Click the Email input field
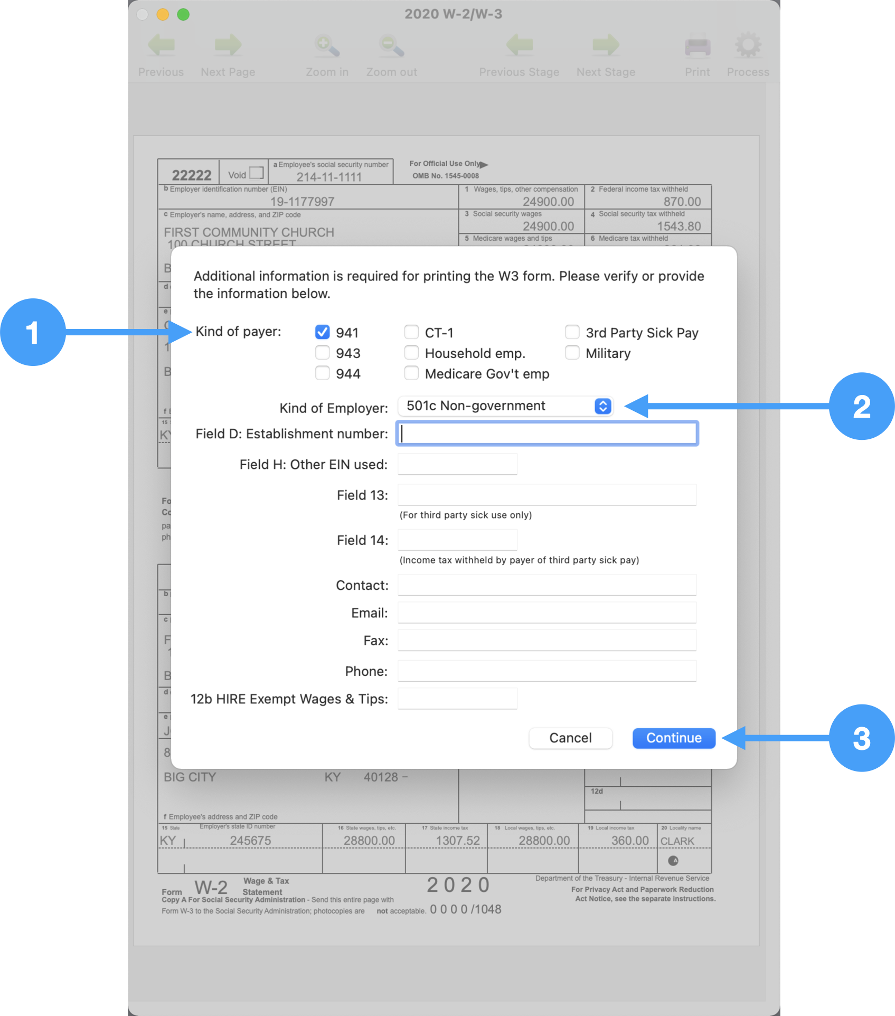Screen dimensions: 895x1016 click(547, 613)
